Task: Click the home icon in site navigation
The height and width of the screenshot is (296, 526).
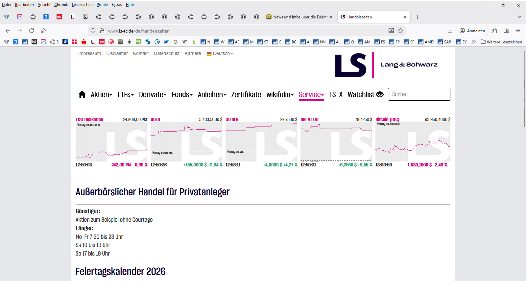Action: 82,95
